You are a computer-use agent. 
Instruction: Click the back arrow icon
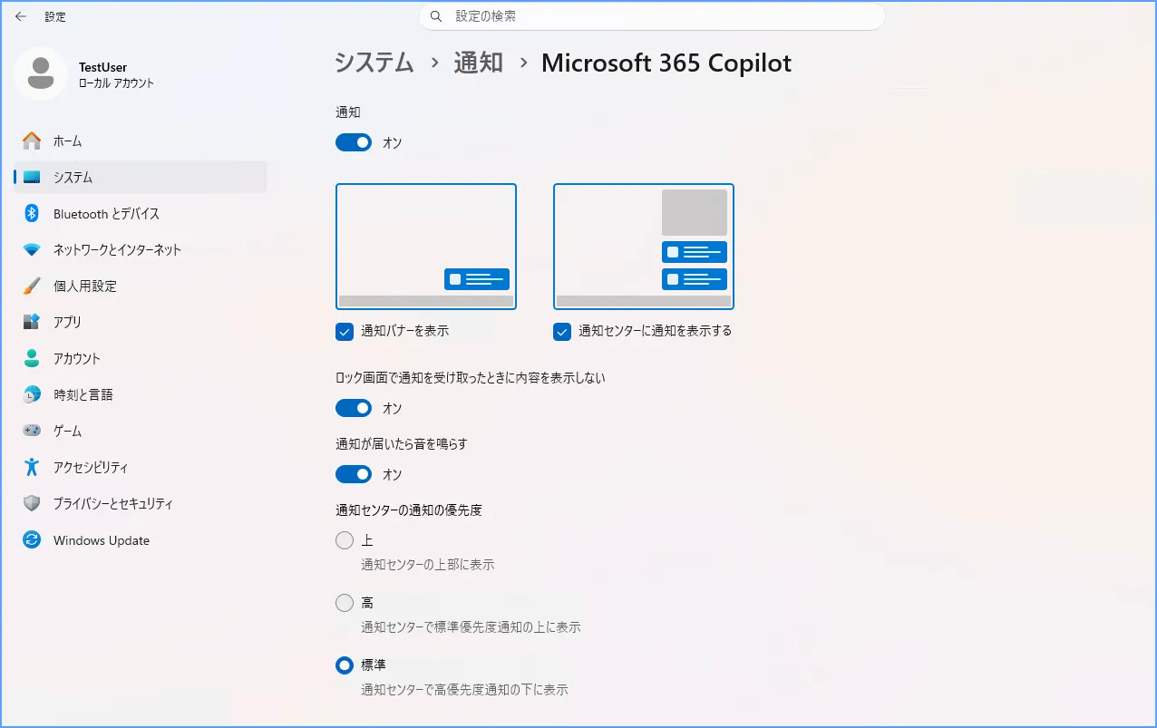21,16
